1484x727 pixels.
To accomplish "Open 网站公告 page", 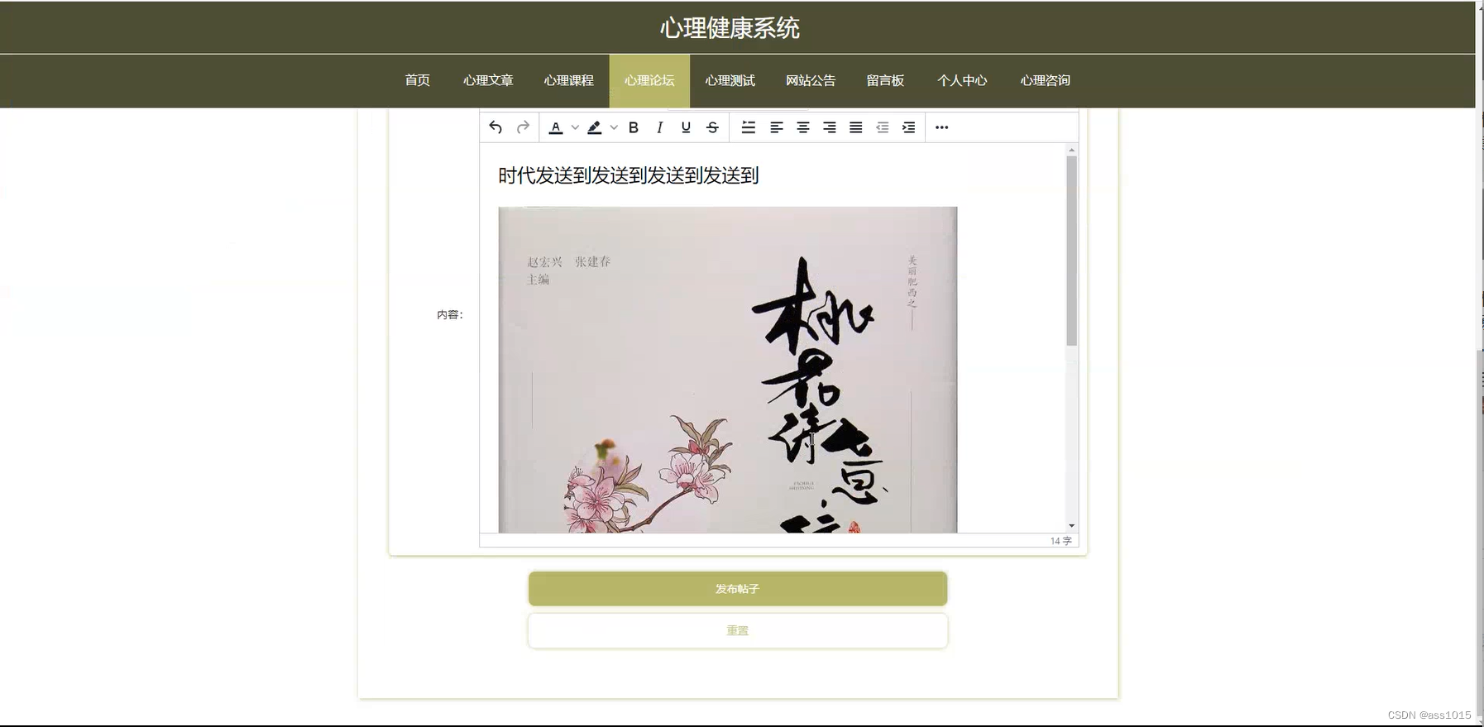I will coord(811,80).
